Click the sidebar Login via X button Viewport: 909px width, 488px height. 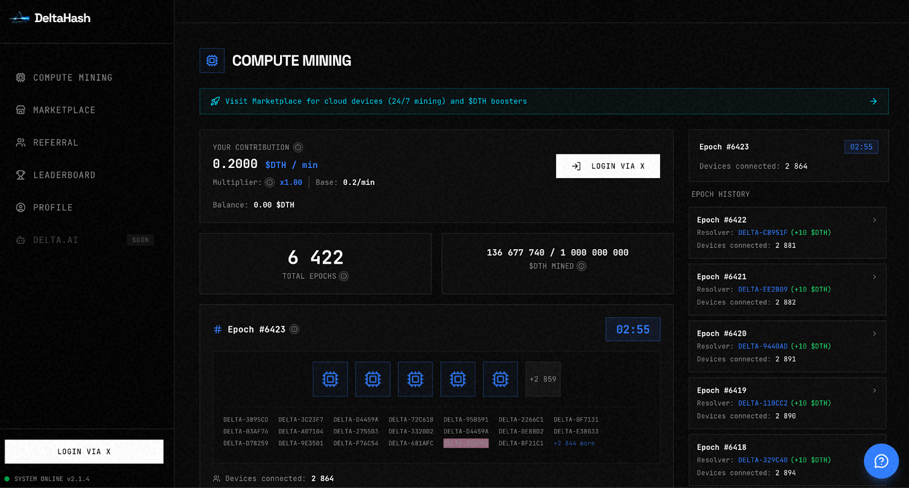point(84,452)
